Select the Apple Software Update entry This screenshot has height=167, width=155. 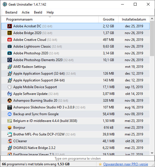point(30,94)
